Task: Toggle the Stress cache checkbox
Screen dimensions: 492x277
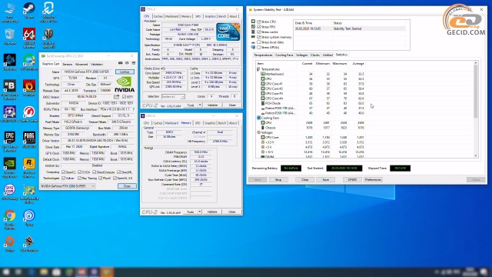Action: 259,32
